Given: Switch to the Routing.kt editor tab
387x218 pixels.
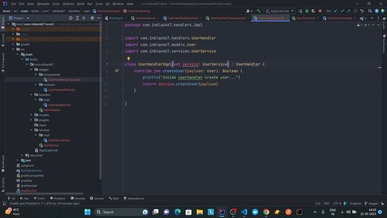Looking at the screenshot, I should 115,18.
